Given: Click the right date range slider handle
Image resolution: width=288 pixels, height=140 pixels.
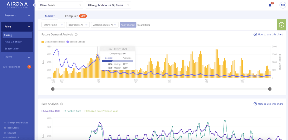Looking at the screenshot, I should click(x=270, y=89).
